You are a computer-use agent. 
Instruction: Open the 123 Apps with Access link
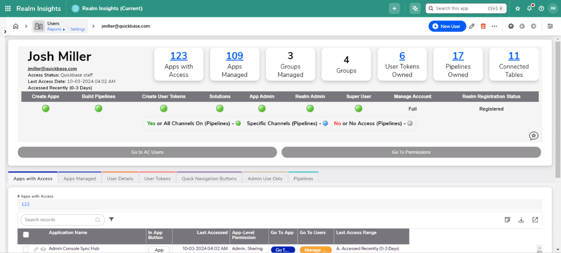(178, 56)
